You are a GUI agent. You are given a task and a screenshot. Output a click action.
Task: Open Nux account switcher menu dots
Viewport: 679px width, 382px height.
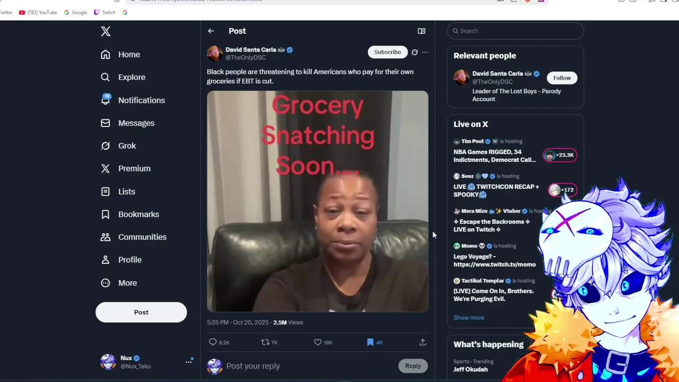click(188, 362)
